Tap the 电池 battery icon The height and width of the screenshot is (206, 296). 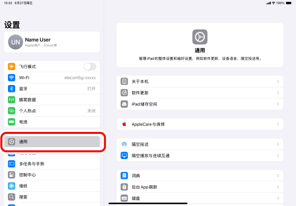(x=11, y=122)
